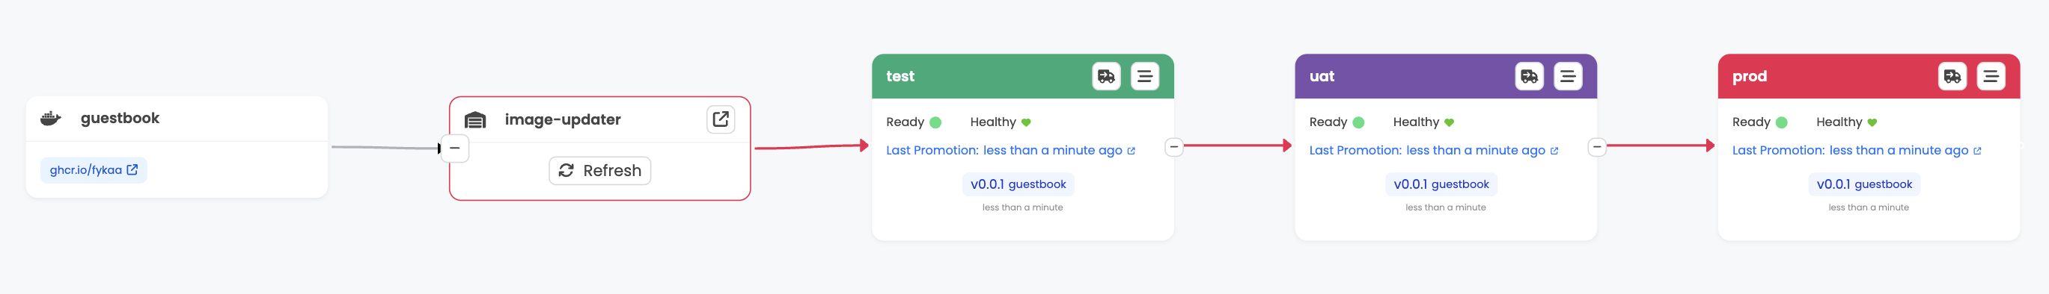Click the truck icon on test stage
Screen dimensions: 2049x294
click(x=1105, y=76)
